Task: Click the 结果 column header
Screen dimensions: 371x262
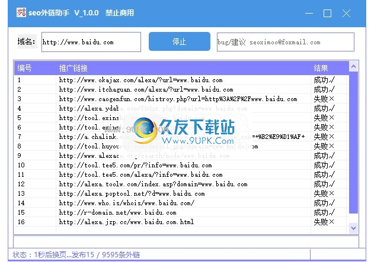Action: pyautogui.click(x=321, y=68)
